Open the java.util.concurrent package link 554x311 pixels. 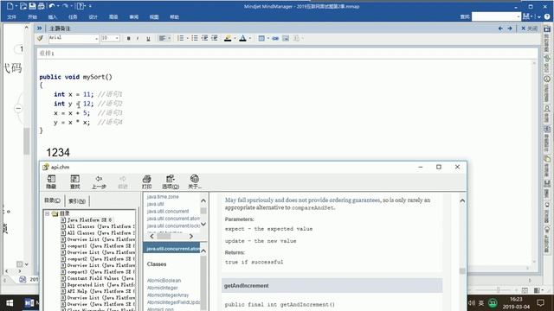click(168, 211)
